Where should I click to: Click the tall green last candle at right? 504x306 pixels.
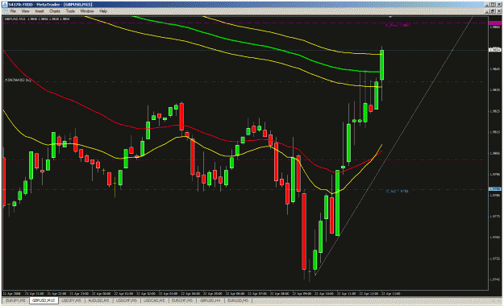click(x=382, y=65)
